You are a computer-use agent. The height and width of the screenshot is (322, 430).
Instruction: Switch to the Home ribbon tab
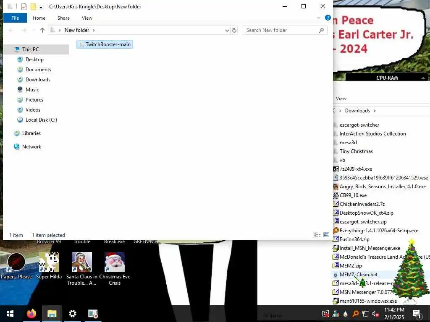point(39,18)
